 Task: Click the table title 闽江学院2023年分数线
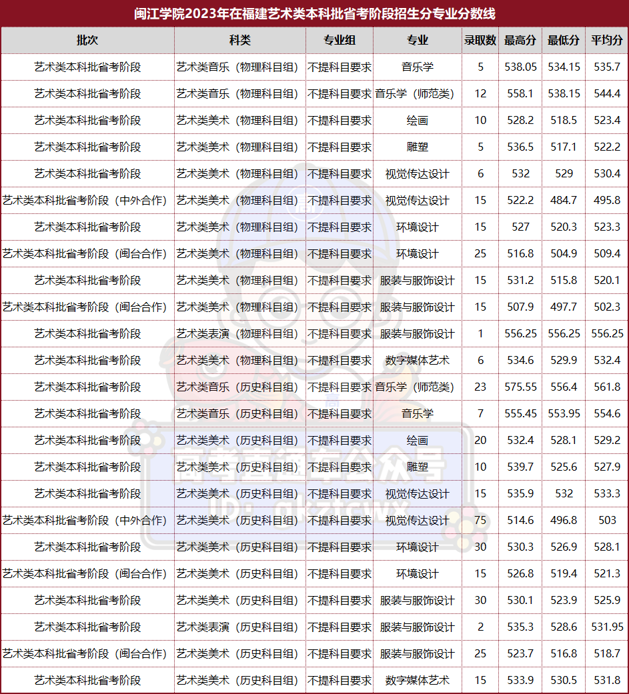(x=314, y=11)
